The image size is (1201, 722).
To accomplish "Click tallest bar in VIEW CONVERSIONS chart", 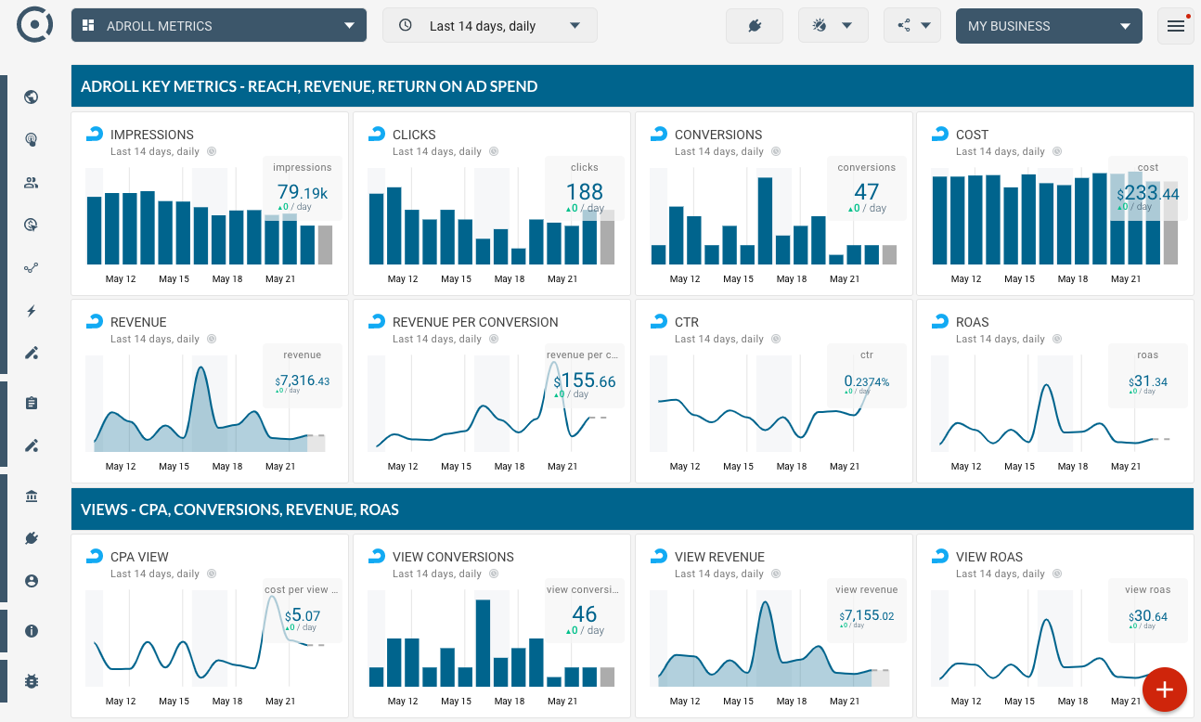I will click(x=483, y=643).
